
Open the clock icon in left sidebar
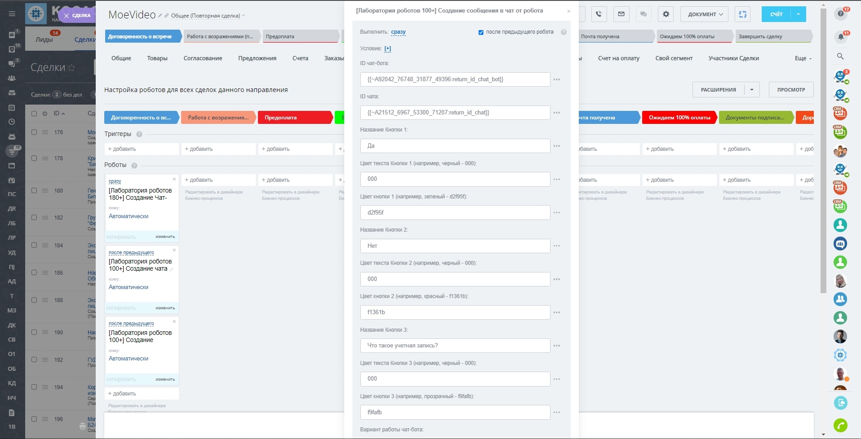coord(12,122)
